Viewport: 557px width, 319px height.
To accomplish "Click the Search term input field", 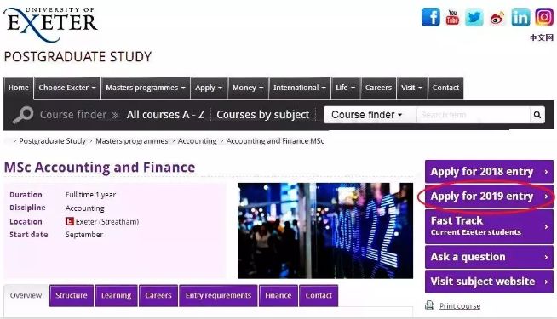I will (x=474, y=115).
